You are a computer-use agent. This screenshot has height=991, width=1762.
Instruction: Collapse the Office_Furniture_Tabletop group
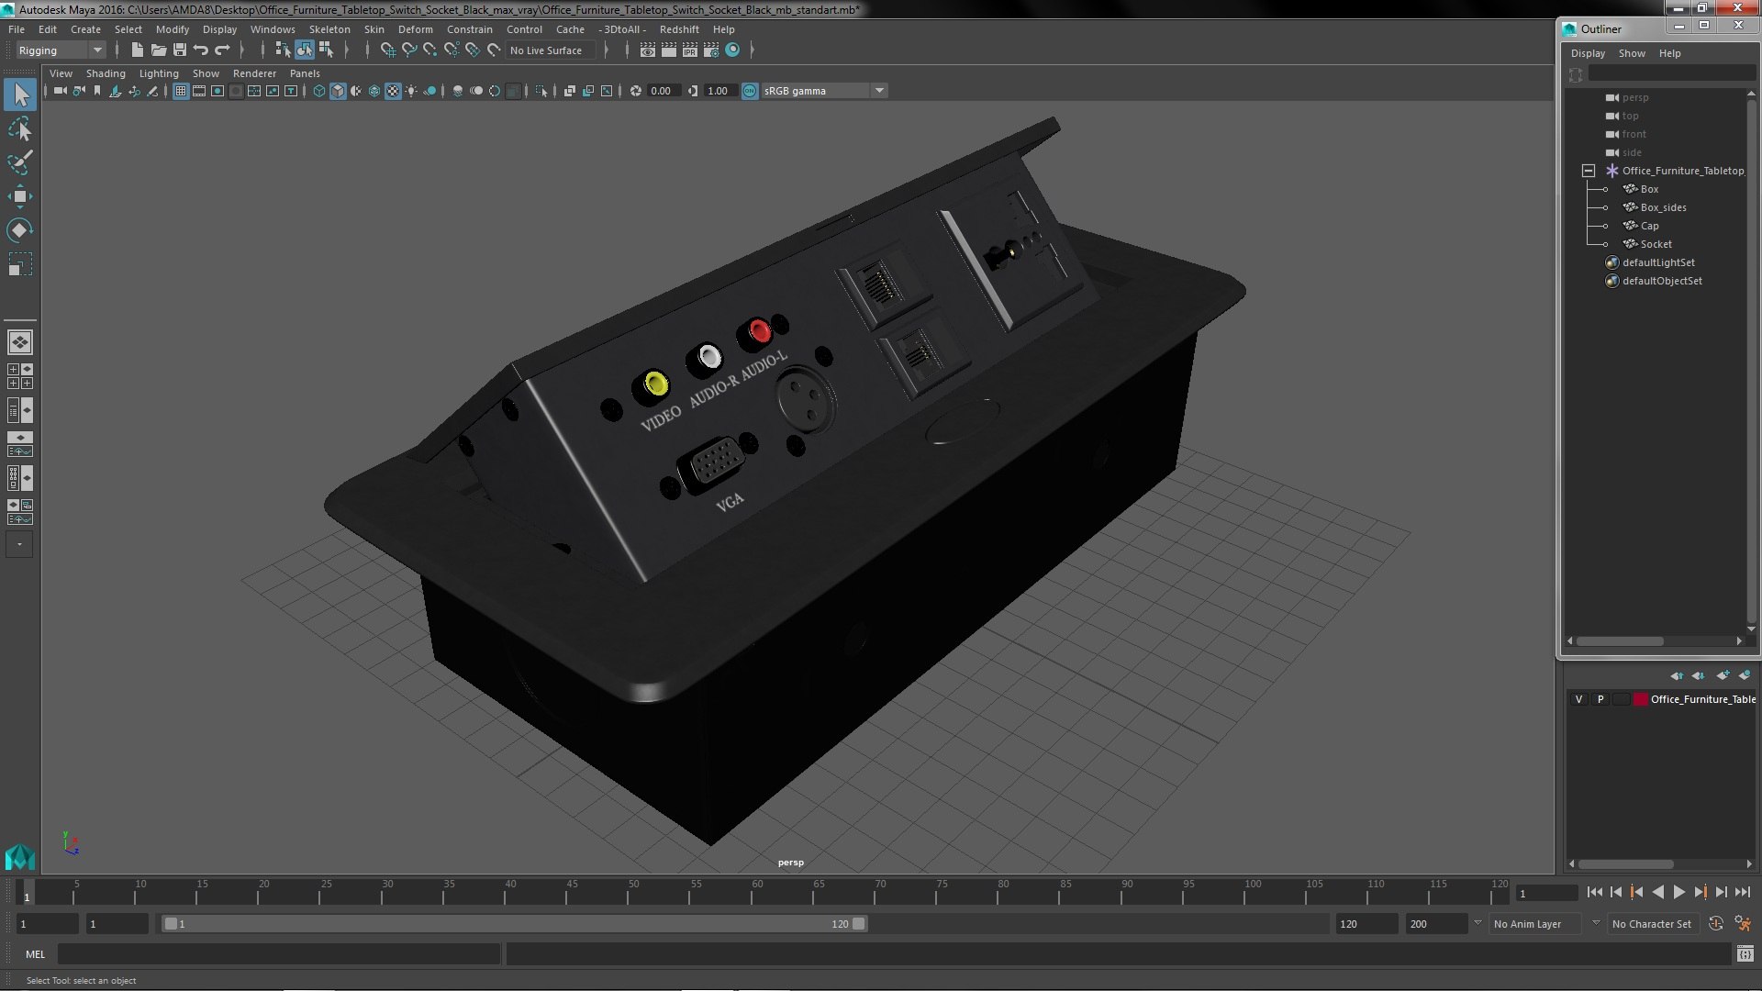(x=1589, y=171)
